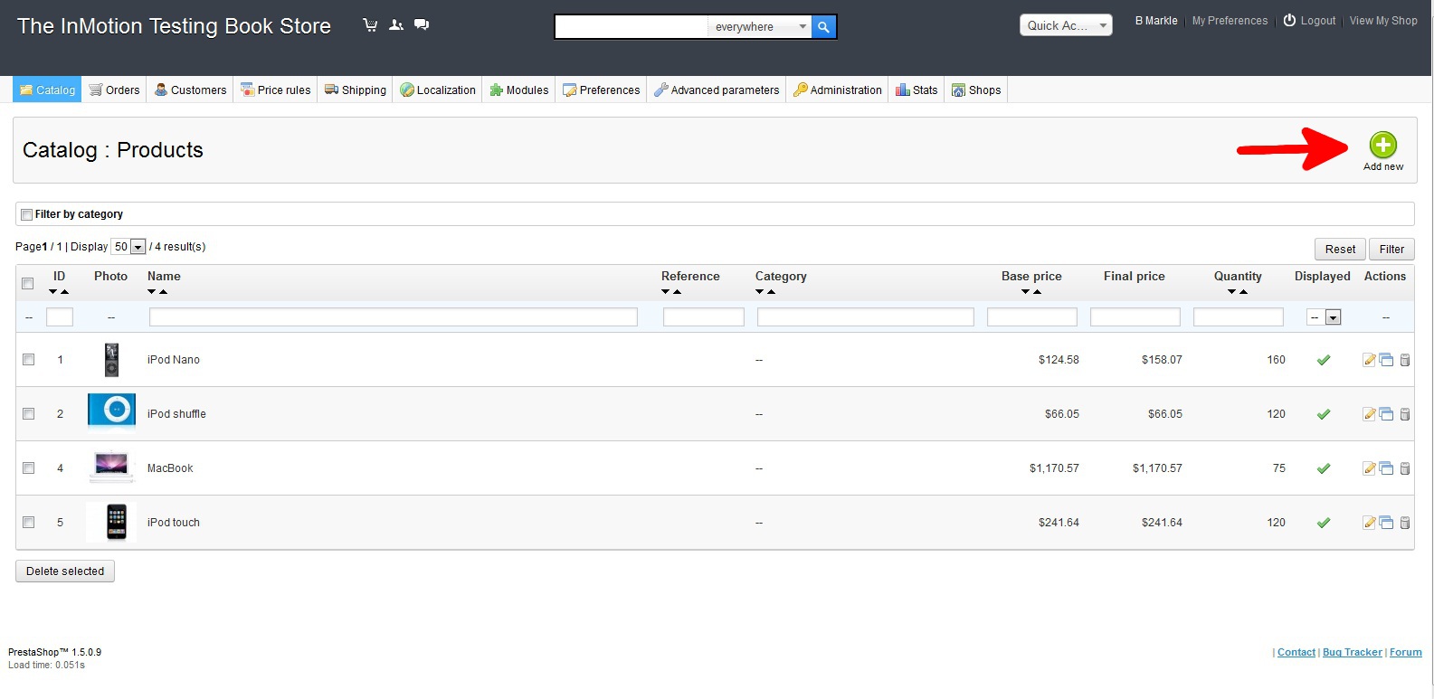Open the Price rules tab

pyautogui.click(x=275, y=90)
